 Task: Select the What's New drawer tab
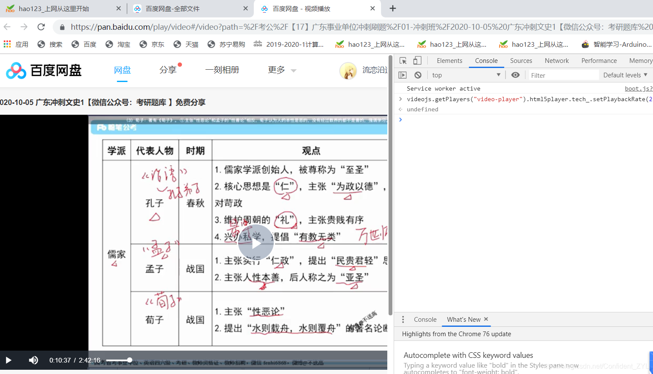tap(463, 320)
